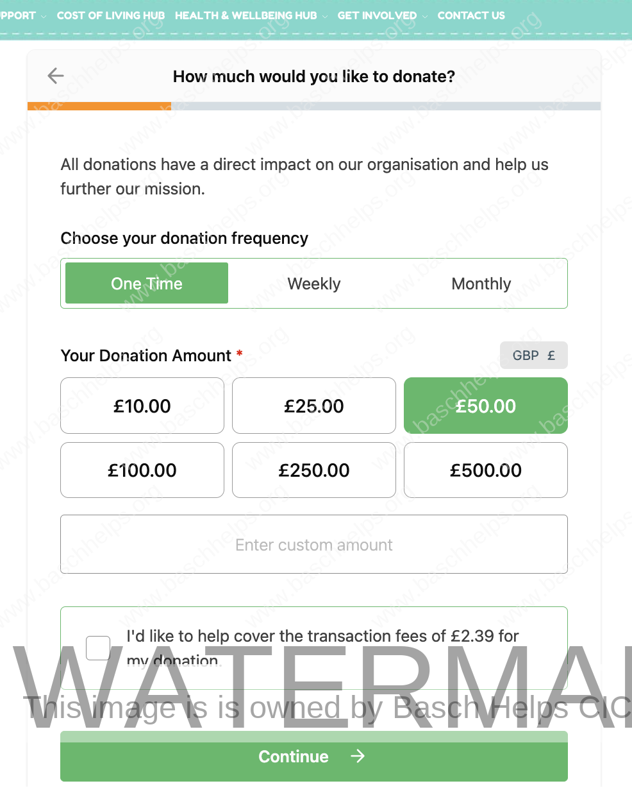Click the orange donation progress bar

point(99,106)
